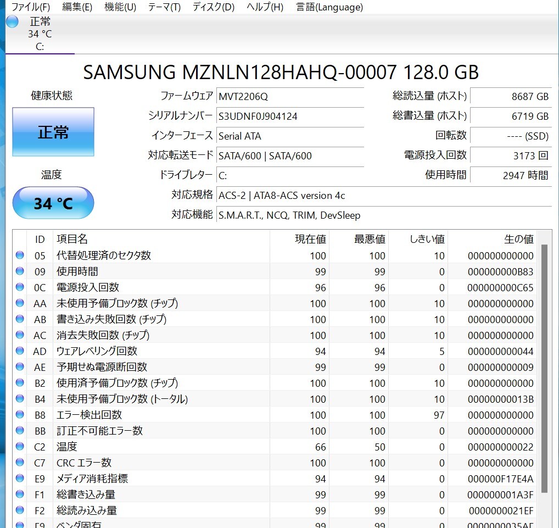Image resolution: width=559 pixels, height=528 pixels.
Task: Select the 使用時間 attribute name in table
Action: pyautogui.click(x=77, y=271)
